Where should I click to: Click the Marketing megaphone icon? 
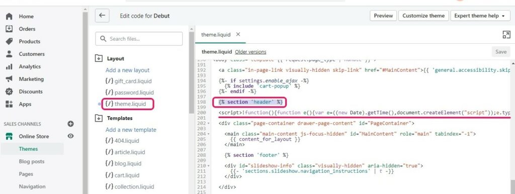coord(9,79)
